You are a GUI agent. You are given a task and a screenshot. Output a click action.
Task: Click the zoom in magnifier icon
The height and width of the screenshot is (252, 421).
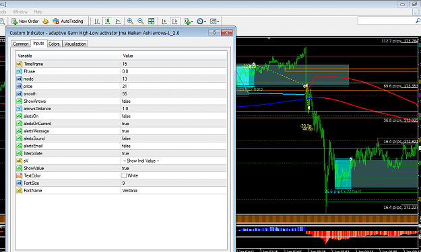point(130,21)
